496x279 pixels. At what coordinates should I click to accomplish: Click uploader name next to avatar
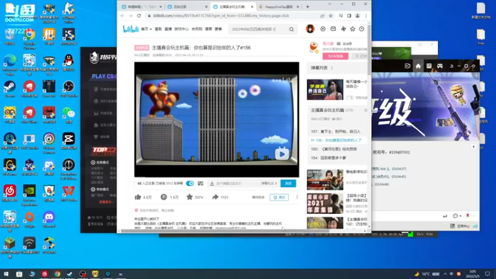click(x=328, y=43)
